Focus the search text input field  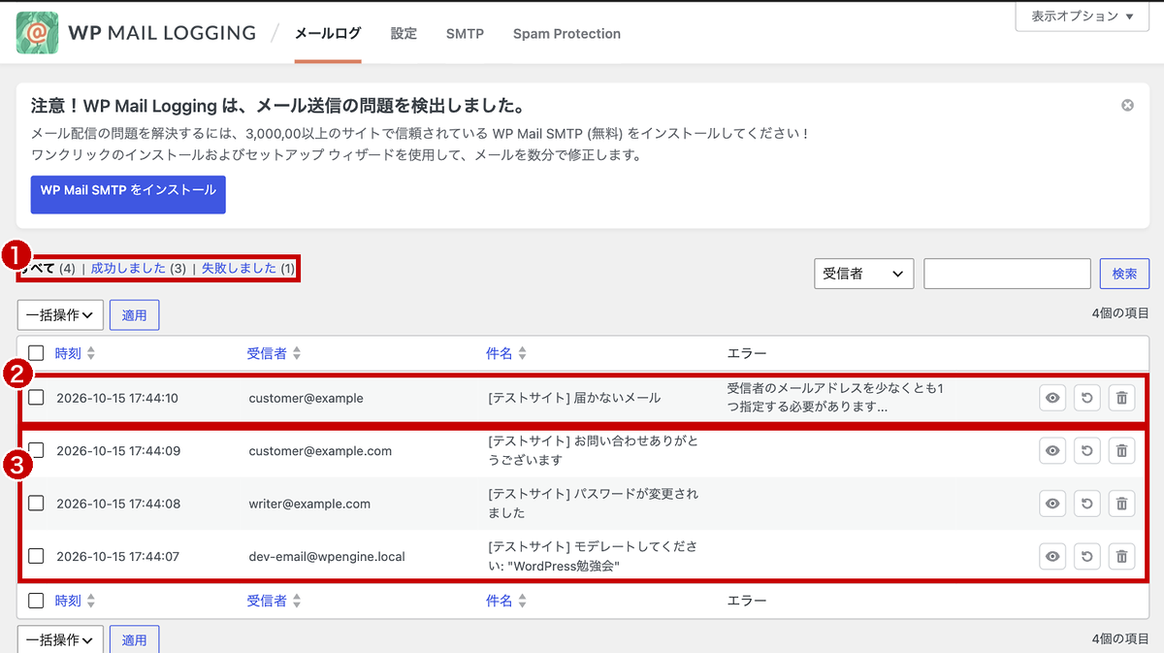click(1007, 274)
